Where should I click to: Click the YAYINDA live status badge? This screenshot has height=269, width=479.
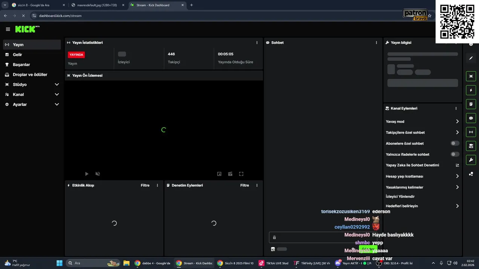[x=76, y=55]
